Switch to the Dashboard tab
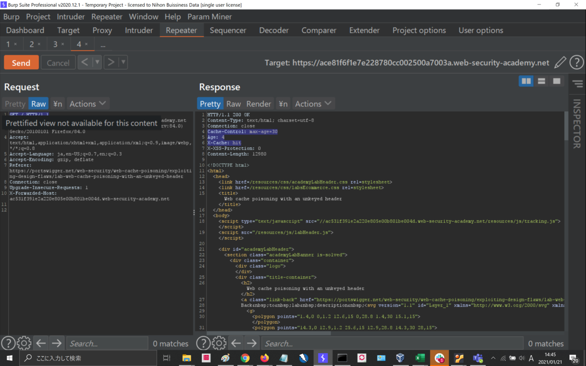The image size is (586, 366). pyautogui.click(x=25, y=30)
